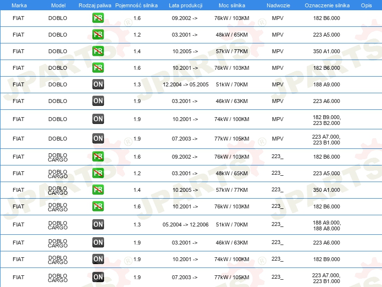This screenshot has height=287, width=382.
Task: Click petrol icon in Doblo MPV 1.2 row
Action: click(x=98, y=35)
